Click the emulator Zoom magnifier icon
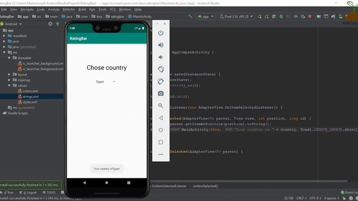The height and width of the screenshot is (201, 358). 161,106
